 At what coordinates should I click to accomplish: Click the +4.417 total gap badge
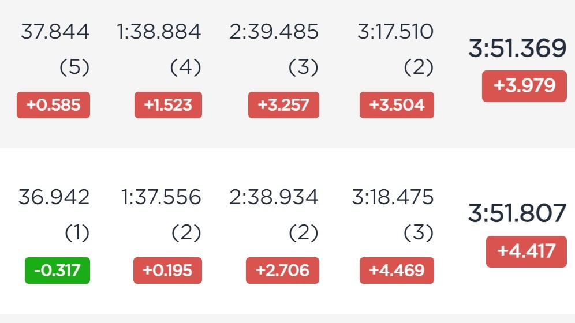point(527,251)
